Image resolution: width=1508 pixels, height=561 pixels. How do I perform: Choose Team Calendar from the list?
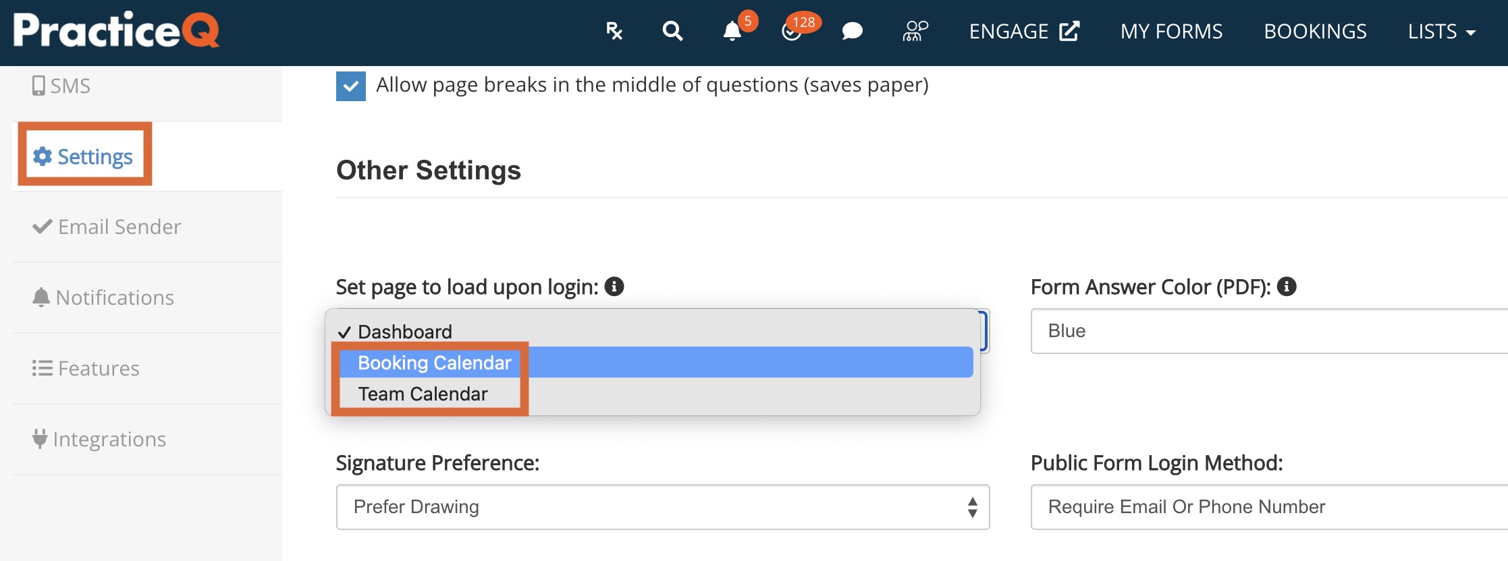click(x=423, y=394)
